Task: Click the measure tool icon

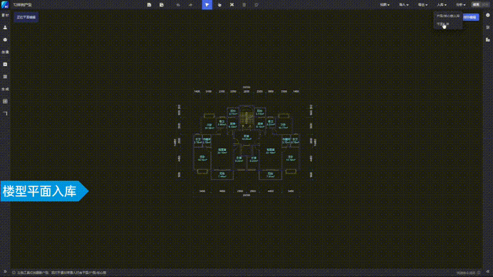Action: click(232, 5)
